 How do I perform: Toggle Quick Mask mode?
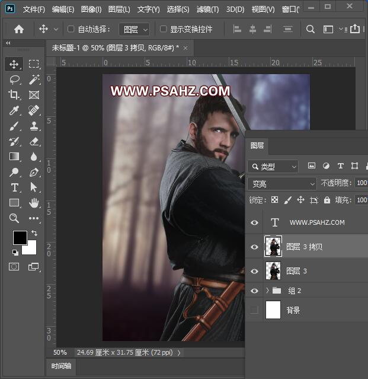[14, 267]
